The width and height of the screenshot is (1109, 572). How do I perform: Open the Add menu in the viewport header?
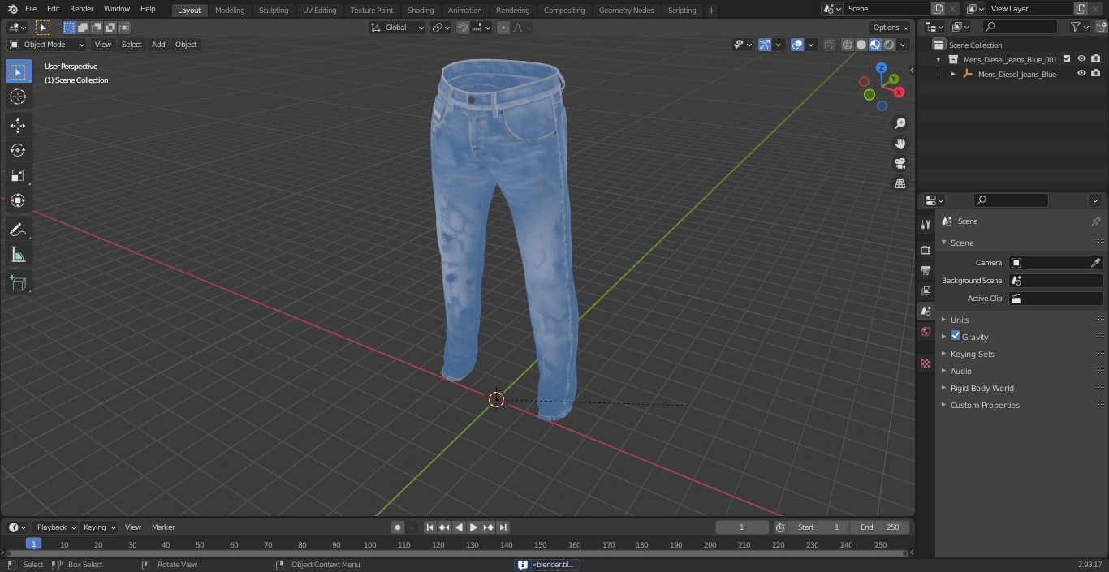(x=158, y=45)
